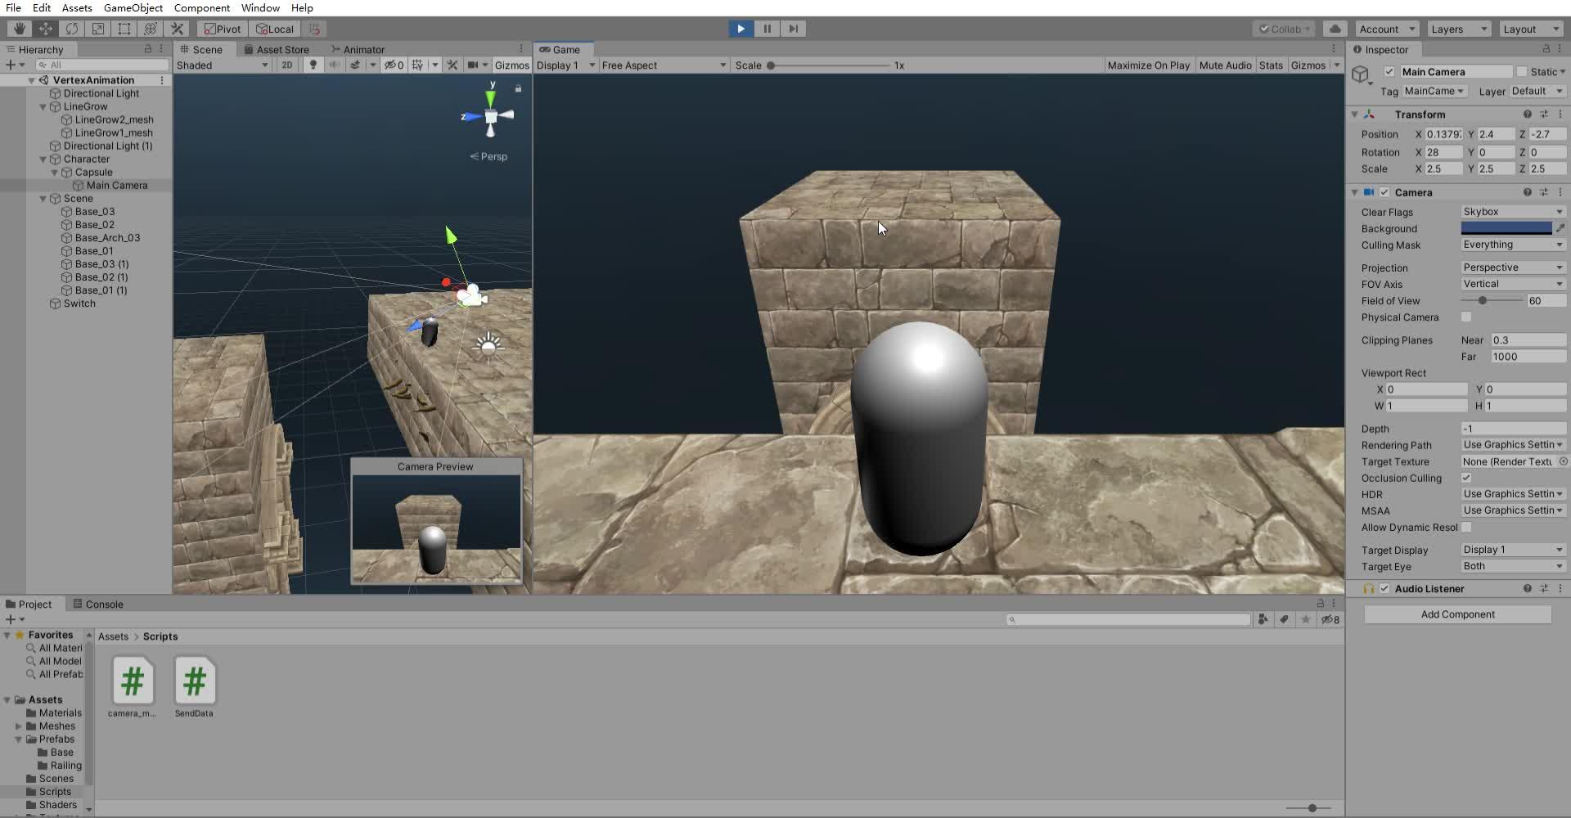Click the scene lighting icon in Scene toolbar
Viewport: 1571px width, 818px height.
coord(313,65)
